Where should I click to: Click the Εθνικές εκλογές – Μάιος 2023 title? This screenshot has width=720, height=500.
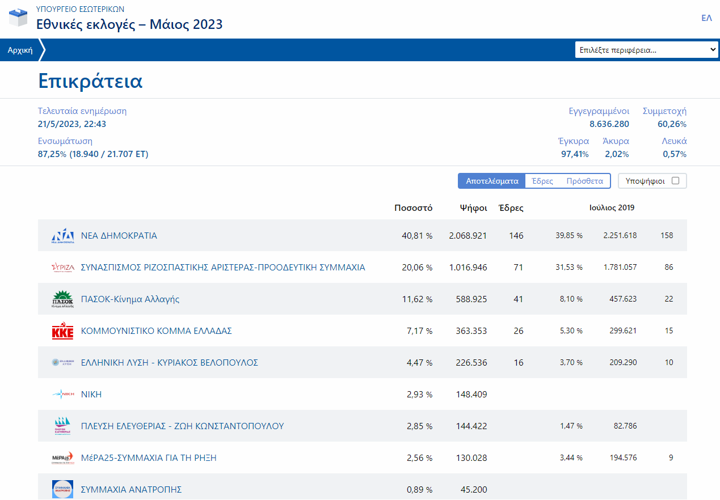coord(129,24)
